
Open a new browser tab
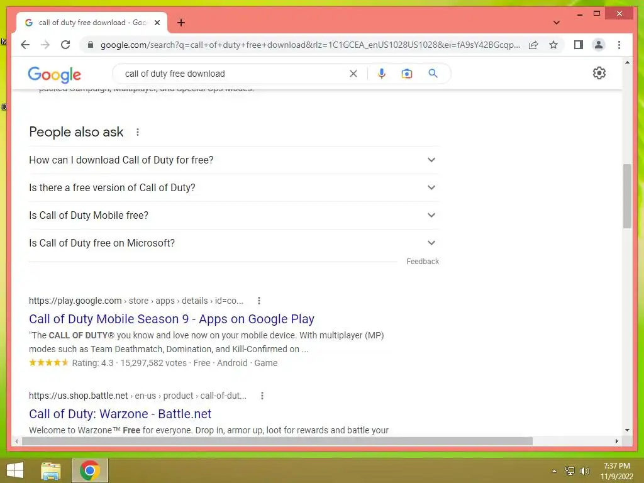pos(180,23)
